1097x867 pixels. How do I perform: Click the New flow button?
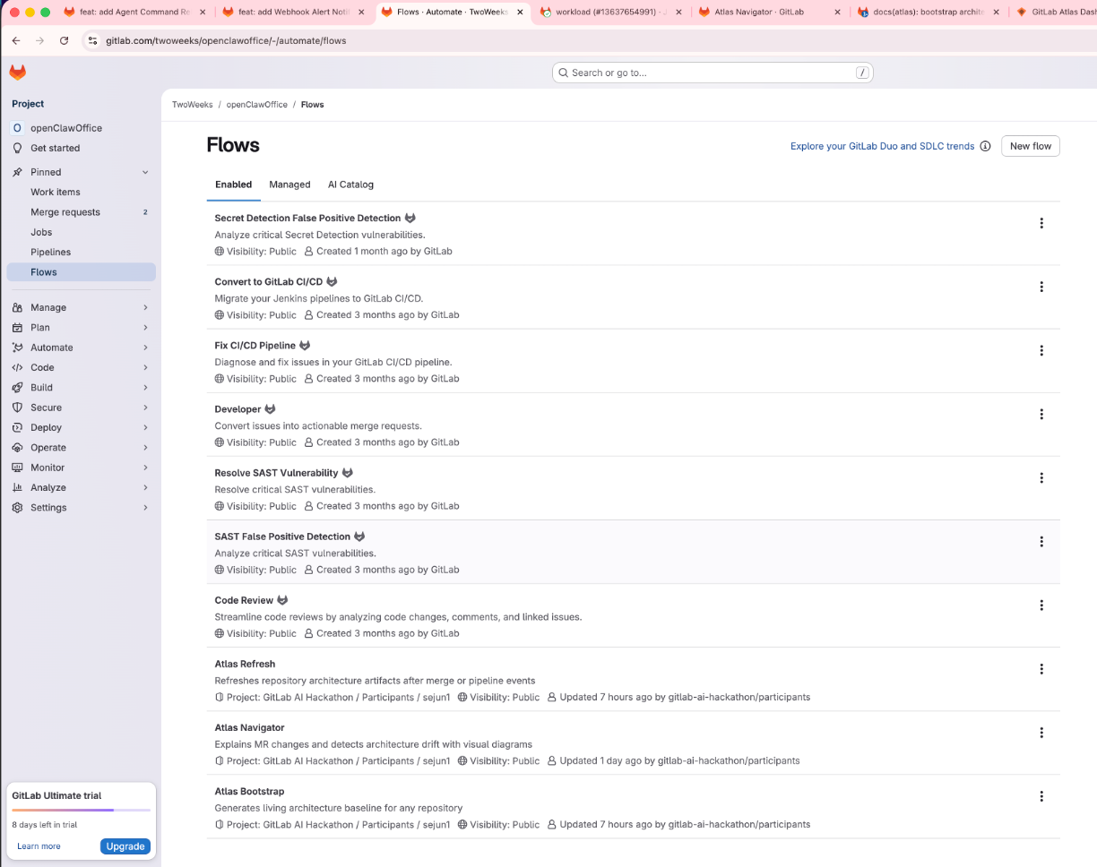1031,146
